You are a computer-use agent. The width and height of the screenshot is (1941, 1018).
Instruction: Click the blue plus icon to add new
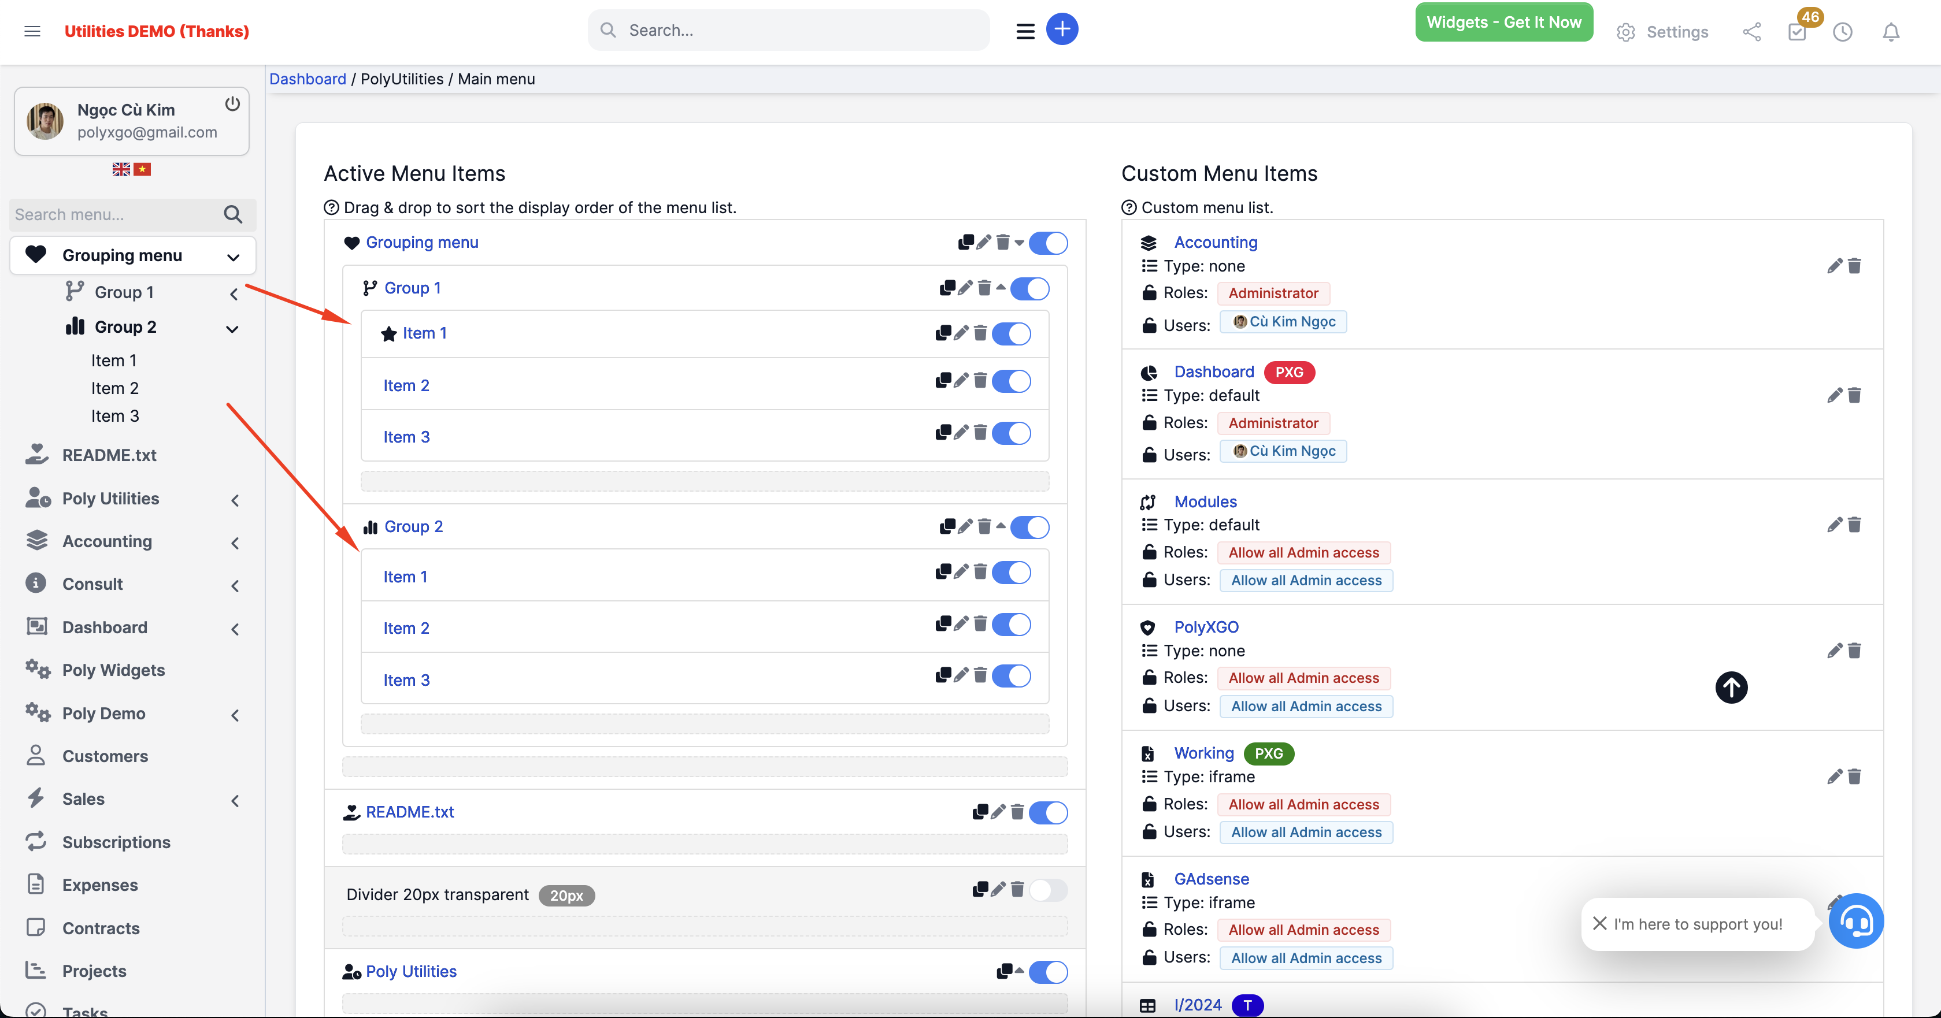pos(1062,29)
